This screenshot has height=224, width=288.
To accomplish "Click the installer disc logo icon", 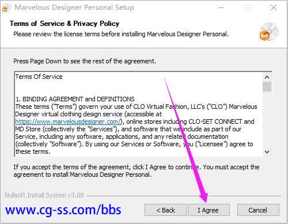I will click(269, 32).
